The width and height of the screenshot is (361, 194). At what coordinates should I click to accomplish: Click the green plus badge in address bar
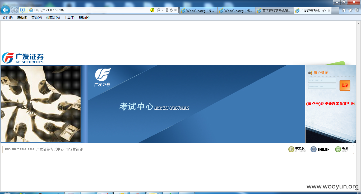click(152, 10)
